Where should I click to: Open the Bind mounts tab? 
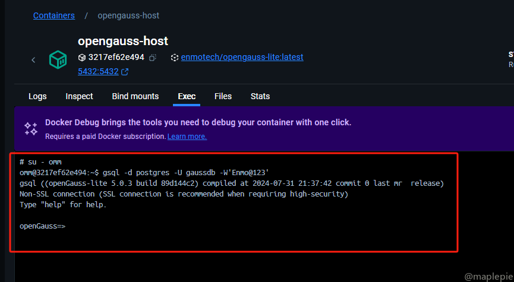135,96
